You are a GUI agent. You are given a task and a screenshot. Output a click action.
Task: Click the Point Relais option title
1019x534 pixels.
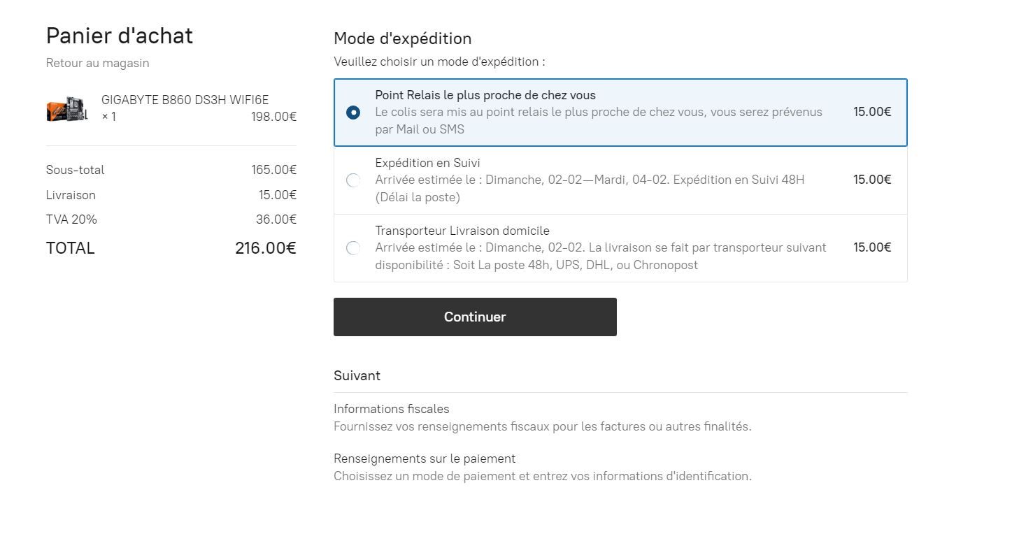485,95
